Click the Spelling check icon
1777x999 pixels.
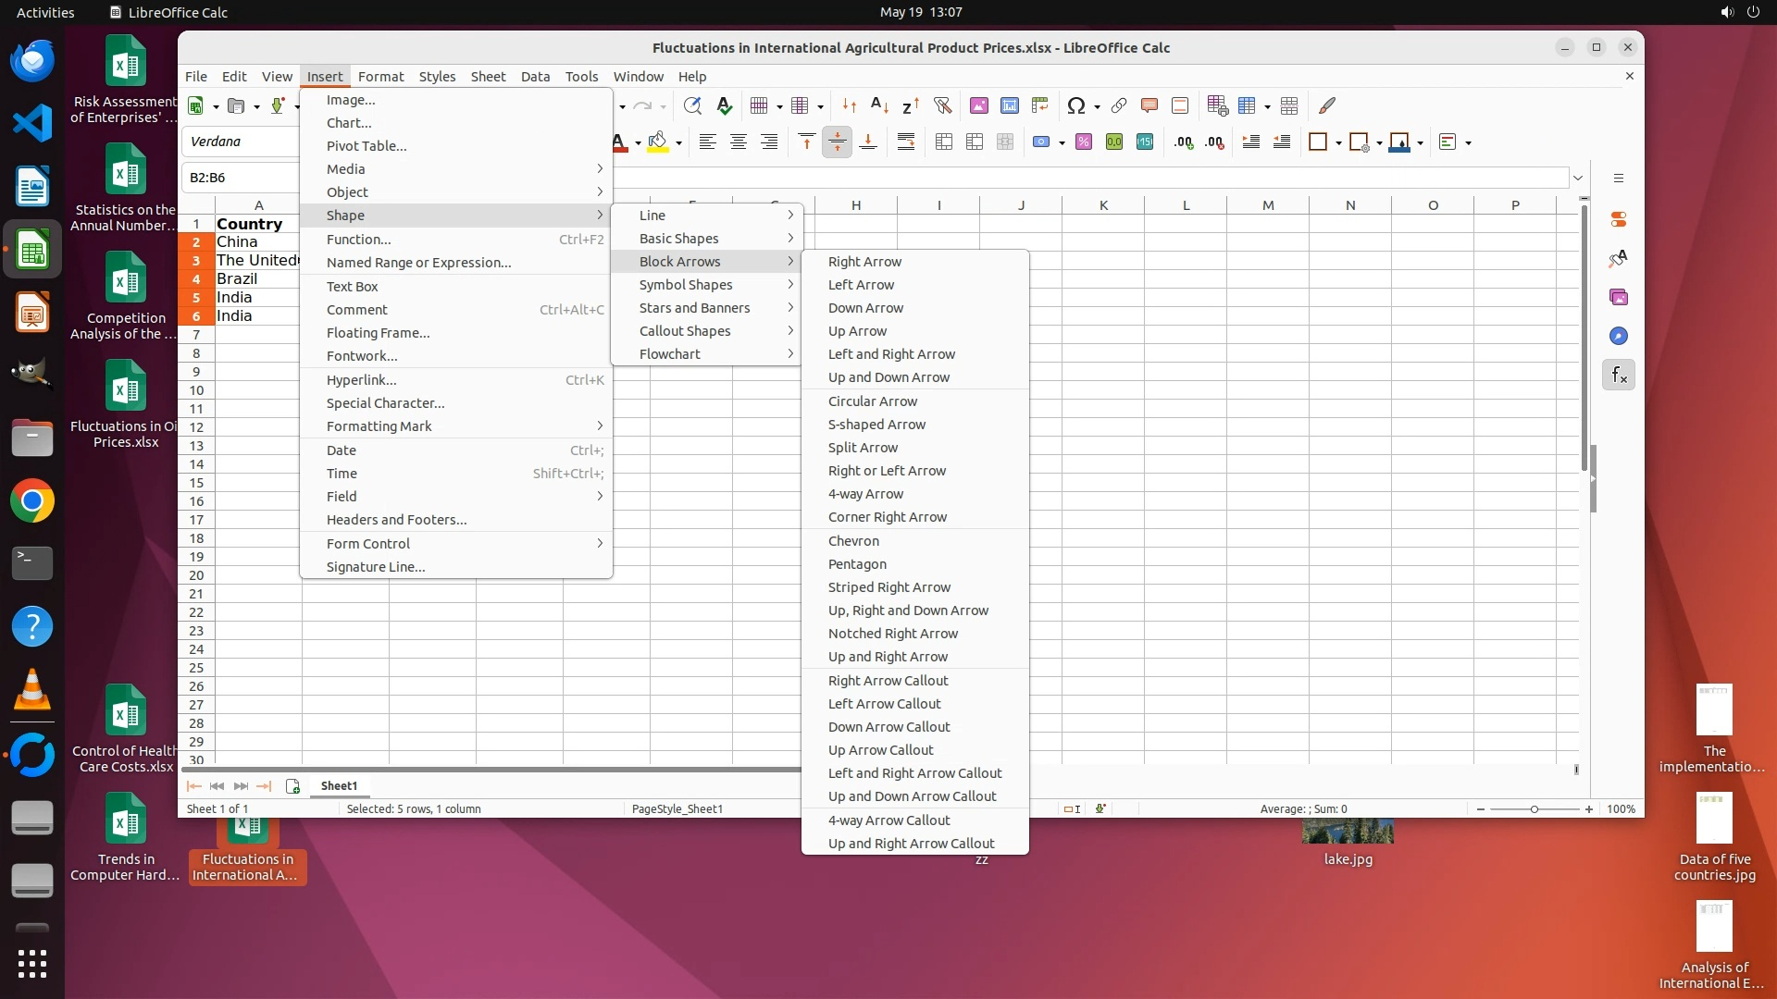[724, 105]
